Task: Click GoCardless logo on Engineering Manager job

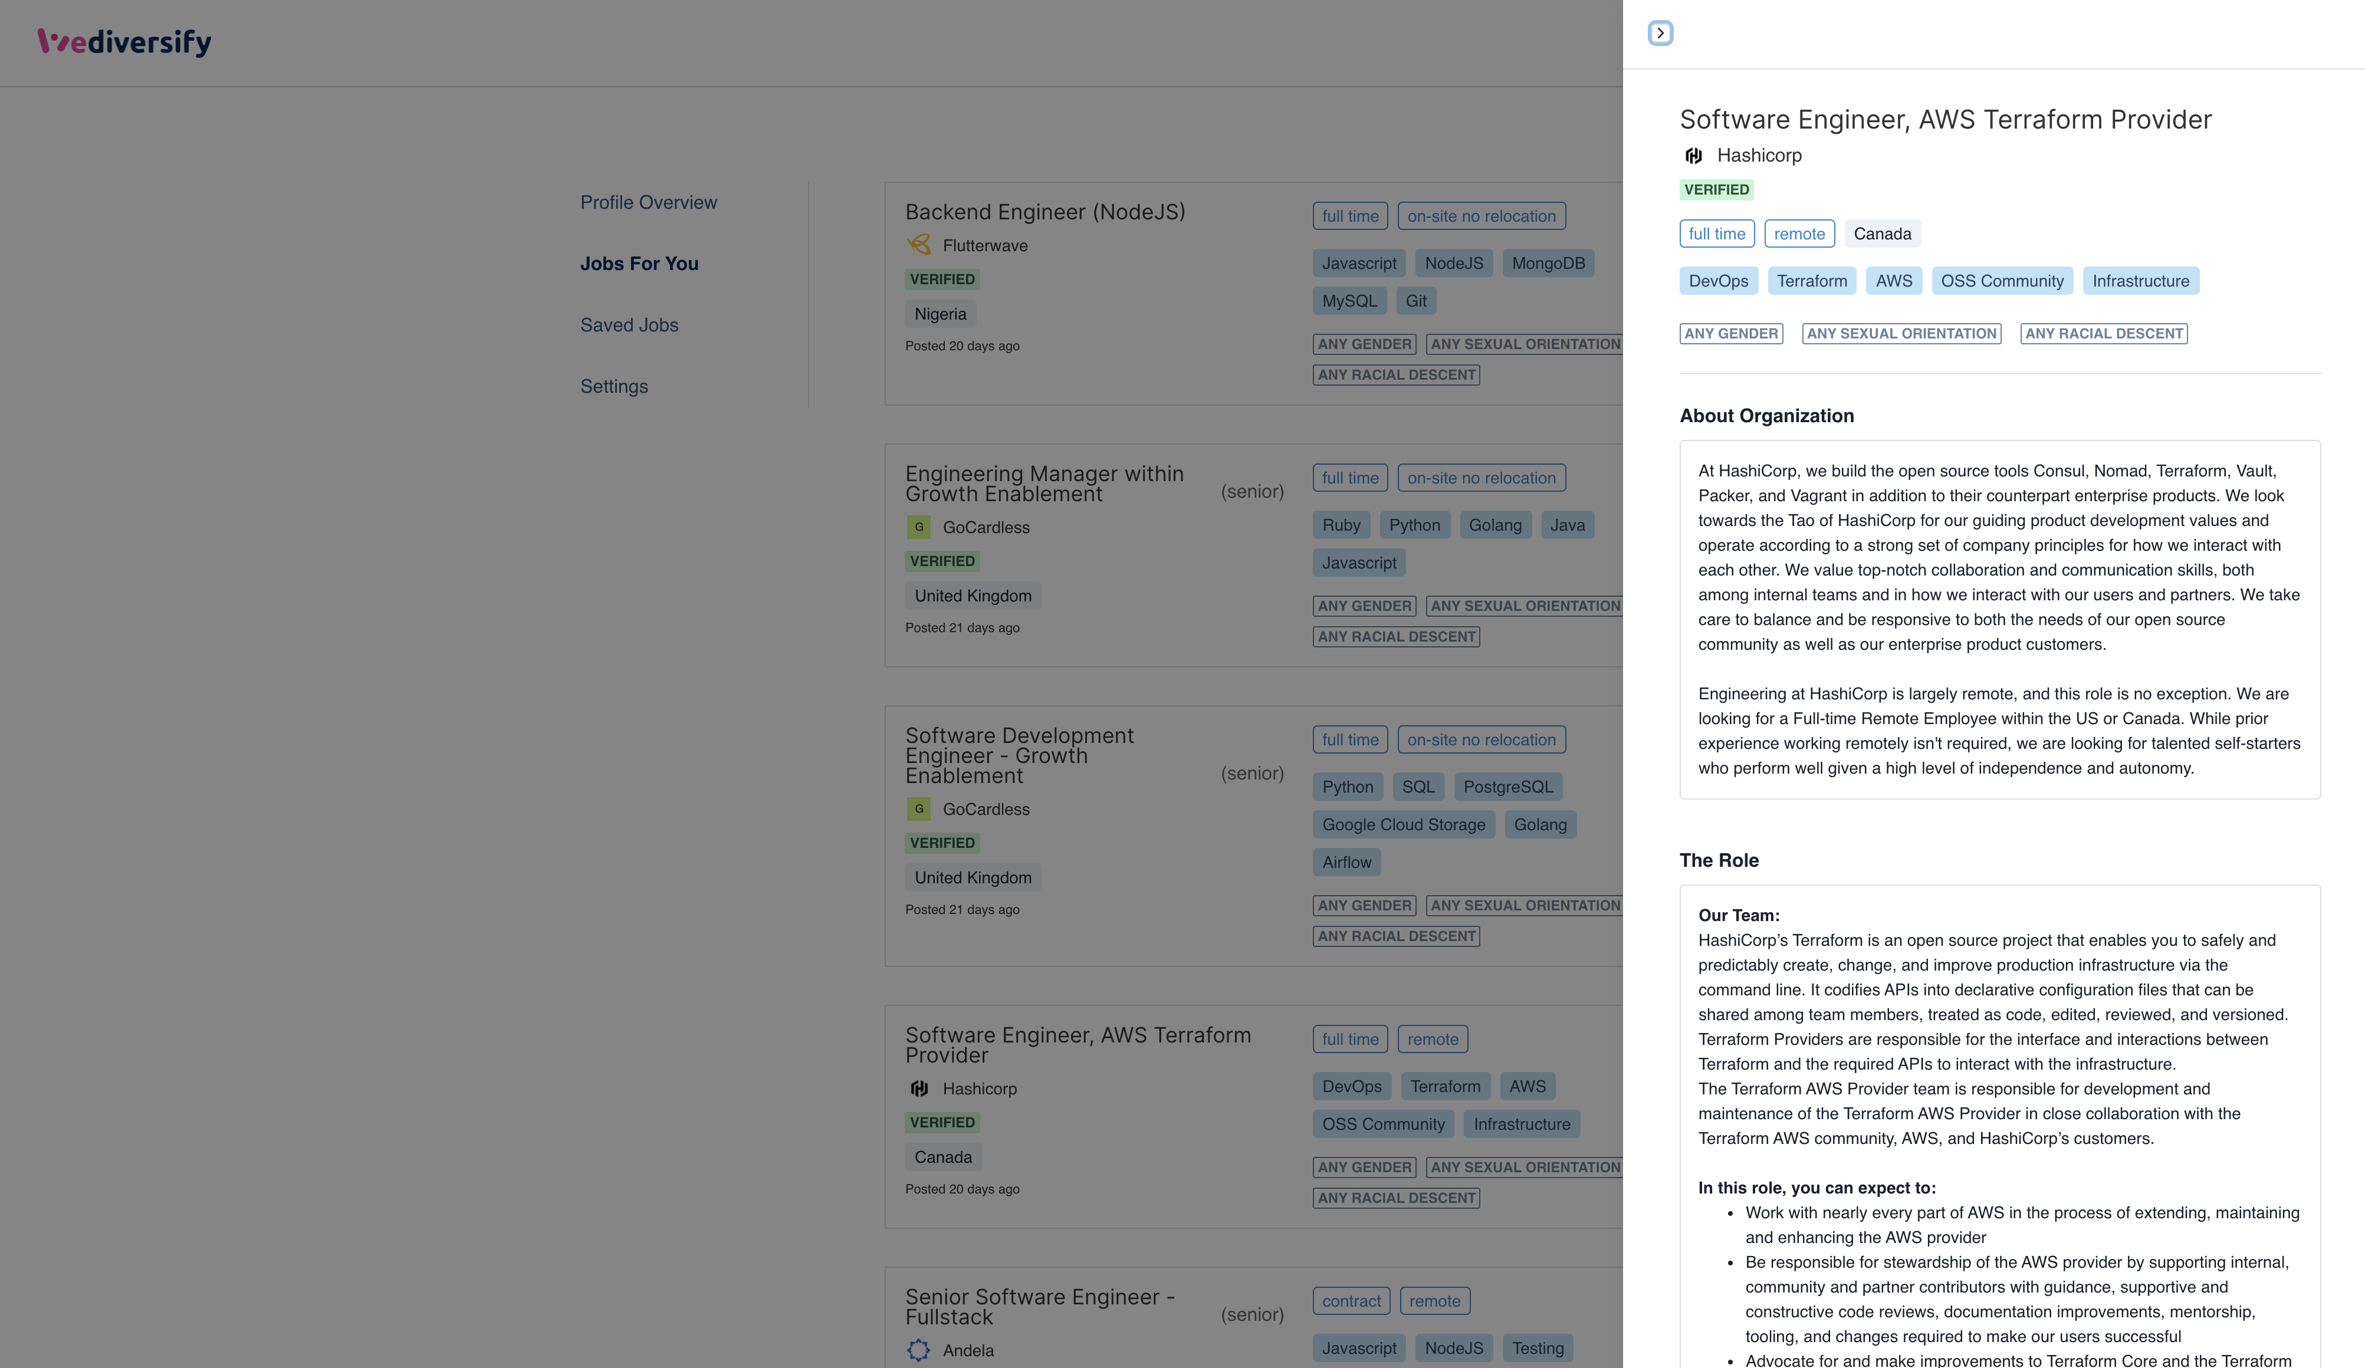Action: pos(919,527)
